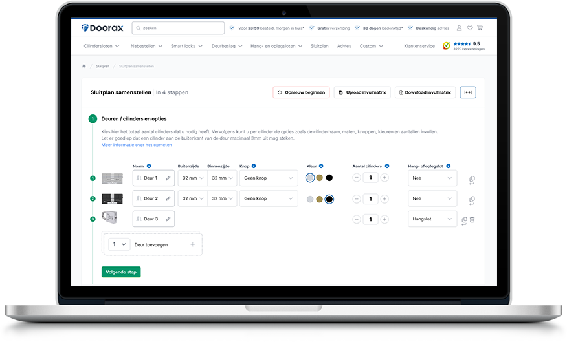567x342 pixels.
Task: Open the number of doors to add dropdown
Action: click(118, 244)
